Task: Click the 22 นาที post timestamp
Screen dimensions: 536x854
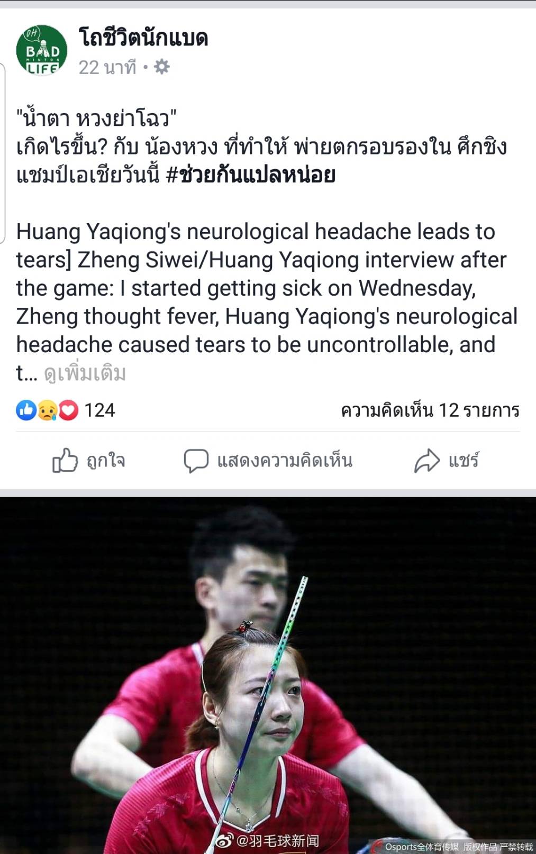Action: click(107, 67)
